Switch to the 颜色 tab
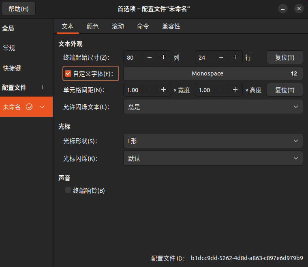308x267 pixels. point(92,26)
